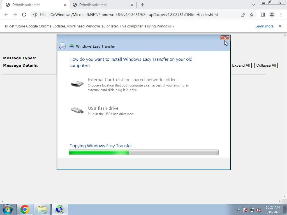The image size is (287, 215).
Task: Open Chrome profile avatar
Action: [x=272, y=15]
